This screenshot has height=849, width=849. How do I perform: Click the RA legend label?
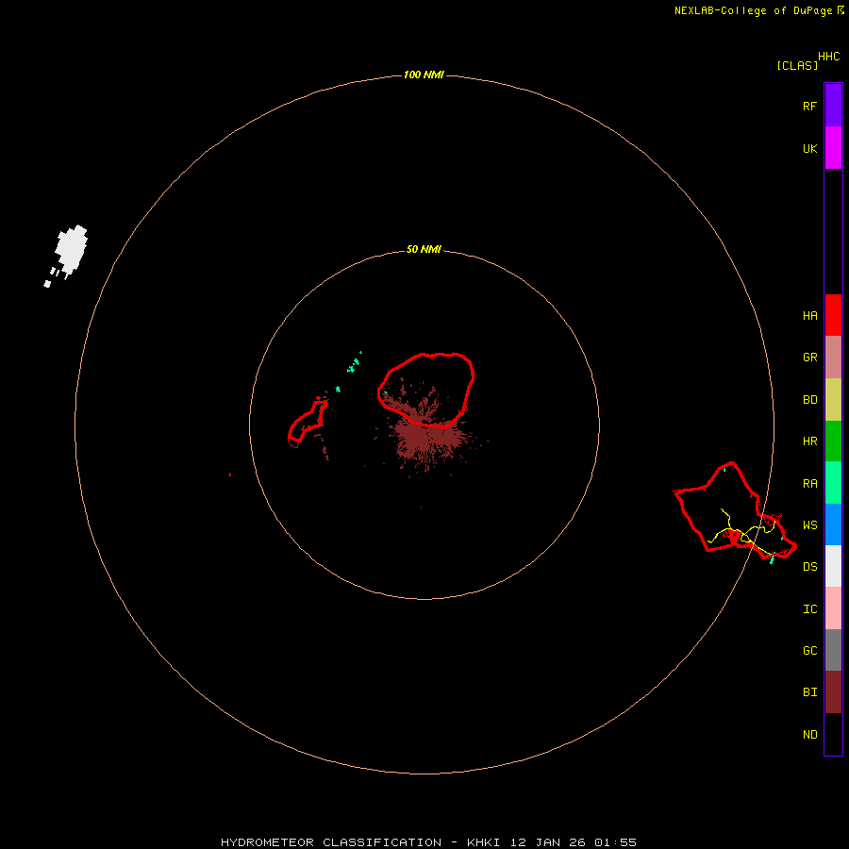[x=809, y=484]
